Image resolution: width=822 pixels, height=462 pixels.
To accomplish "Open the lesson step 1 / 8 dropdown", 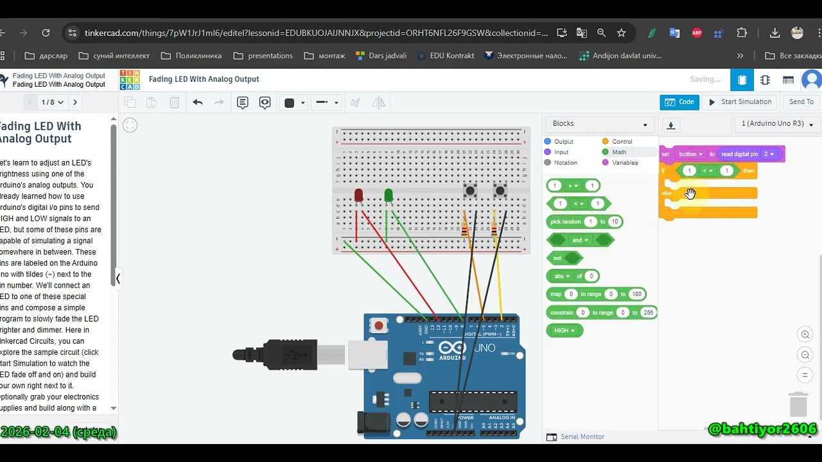I will tap(53, 102).
